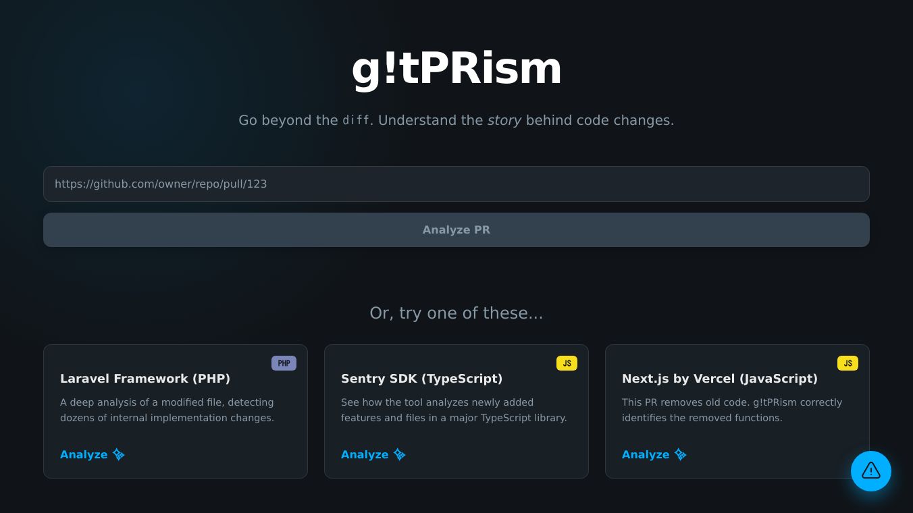Click the sparkle icon in the Sentry SDK card

click(x=399, y=454)
